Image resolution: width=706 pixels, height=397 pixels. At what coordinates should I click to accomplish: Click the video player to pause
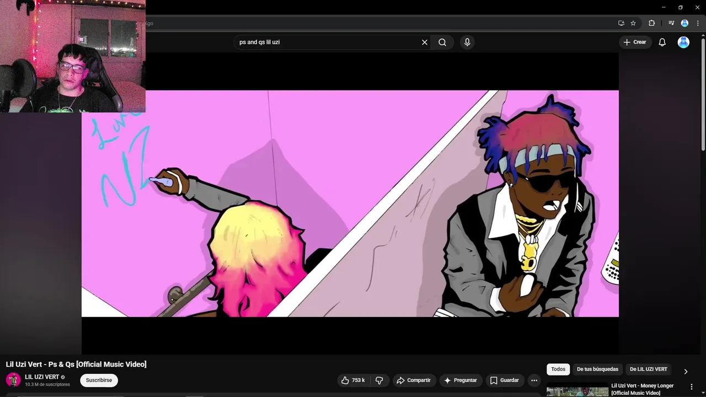point(350,203)
